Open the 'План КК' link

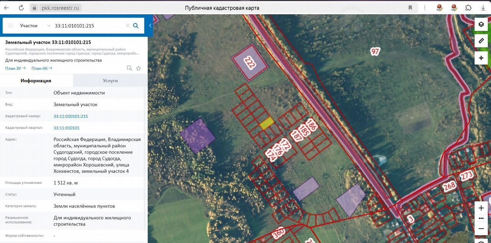(x=41, y=68)
